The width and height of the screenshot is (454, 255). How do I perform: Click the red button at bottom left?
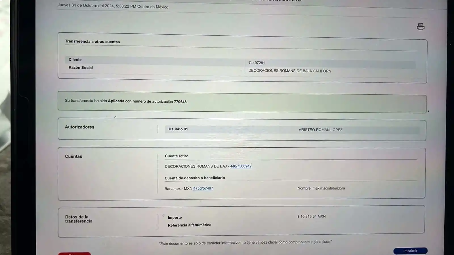(x=75, y=254)
